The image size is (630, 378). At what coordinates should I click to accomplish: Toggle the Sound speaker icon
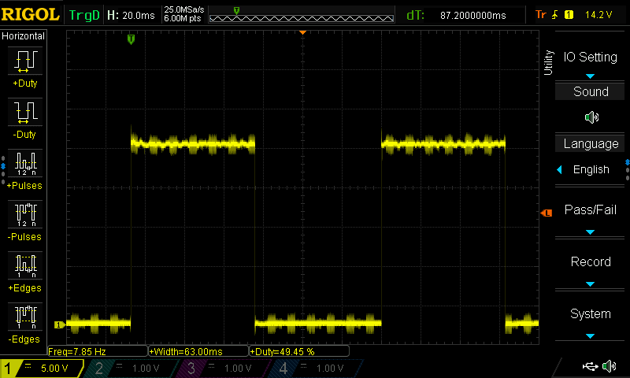[591, 117]
